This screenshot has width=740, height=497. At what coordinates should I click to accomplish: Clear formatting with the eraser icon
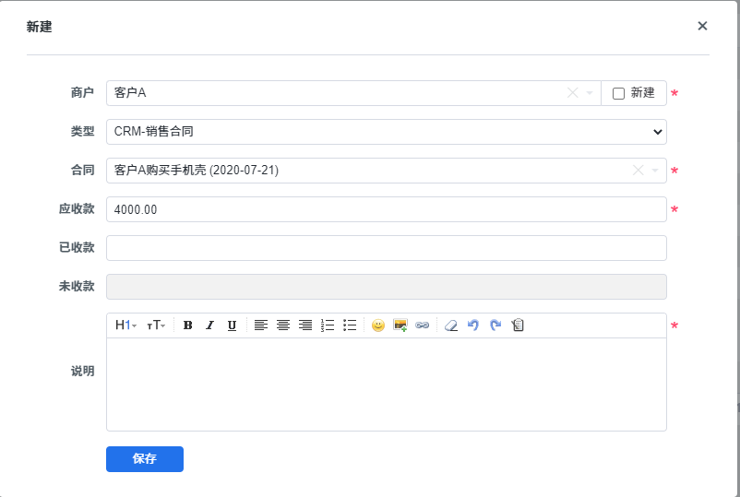pyautogui.click(x=450, y=325)
